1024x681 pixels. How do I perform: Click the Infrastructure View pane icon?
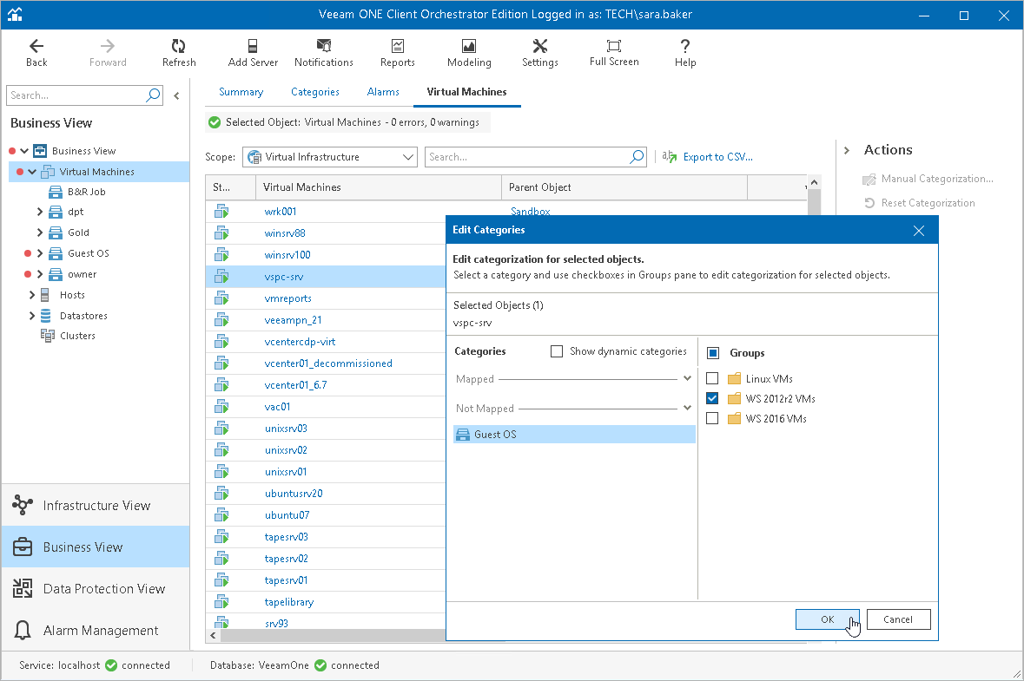[23, 505]
